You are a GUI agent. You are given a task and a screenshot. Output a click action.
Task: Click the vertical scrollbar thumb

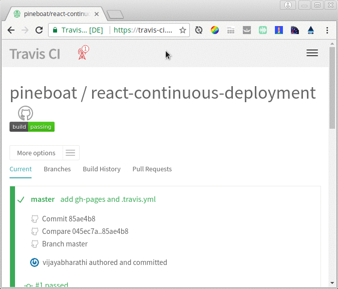pyautogui.click(x=332, y=88)
